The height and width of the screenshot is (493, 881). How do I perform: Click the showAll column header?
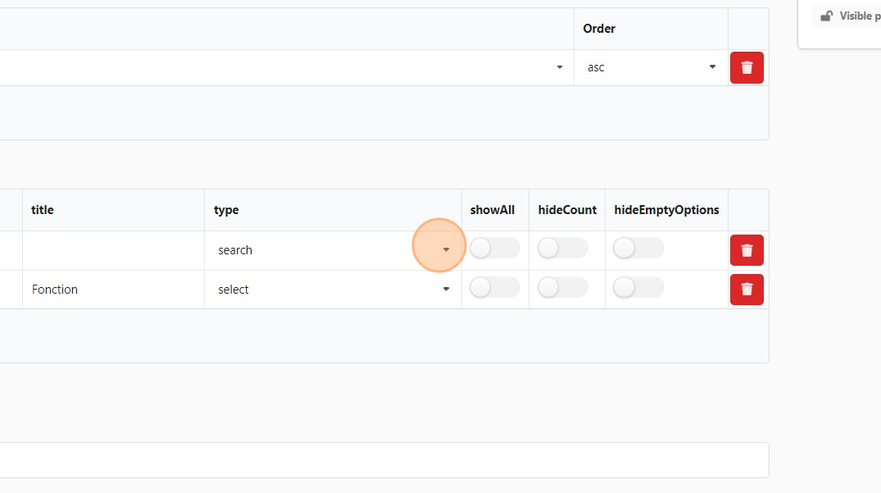pos(493,210)
